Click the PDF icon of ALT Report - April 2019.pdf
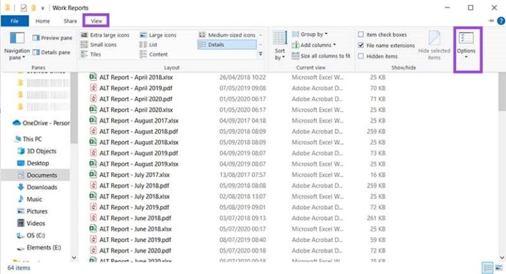 [94, 88]
